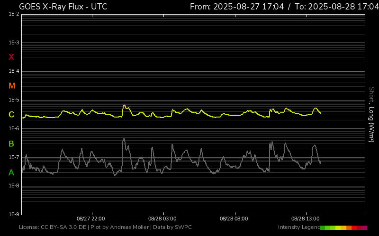
Task: Select the 08/27 22:00 time axis label
Action: coord(91,219)
